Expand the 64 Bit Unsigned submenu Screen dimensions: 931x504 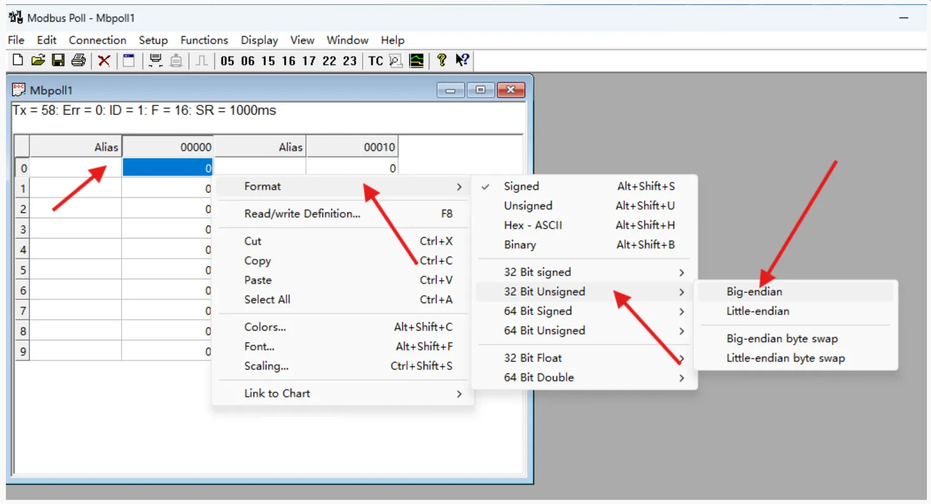[584, 330]
